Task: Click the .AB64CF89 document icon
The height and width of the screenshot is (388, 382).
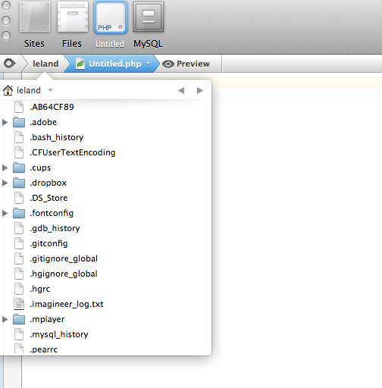Action: coord(19,107)
